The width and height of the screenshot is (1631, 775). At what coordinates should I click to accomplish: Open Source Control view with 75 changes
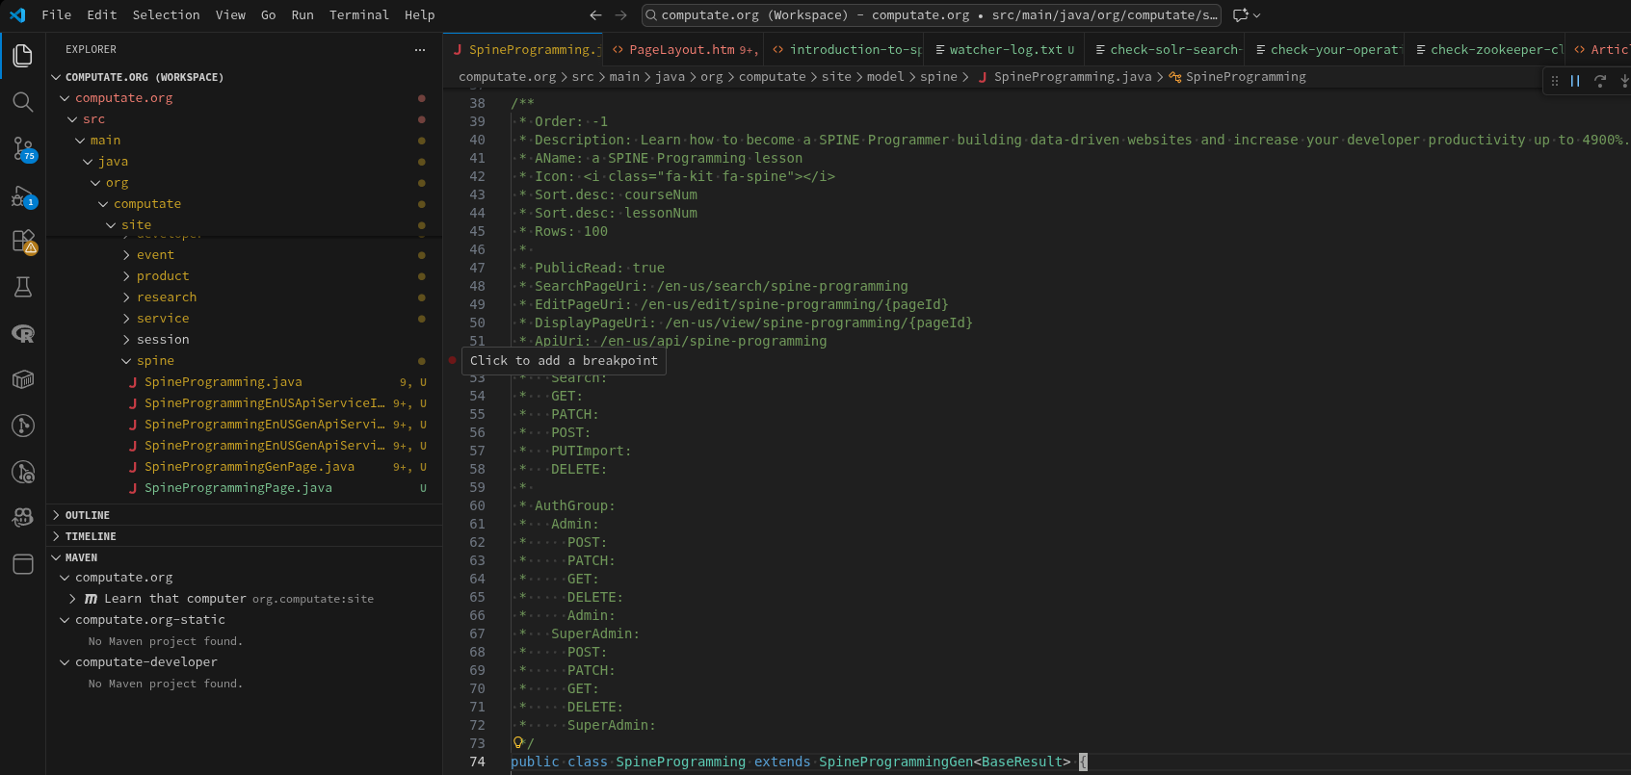(23, 148)
